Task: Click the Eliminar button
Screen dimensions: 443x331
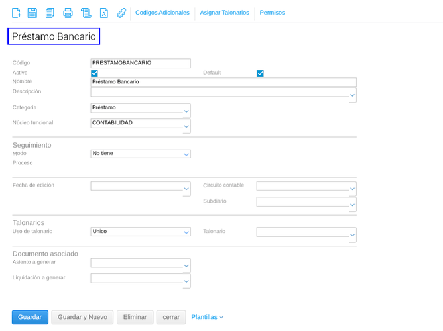Action: point(135,317)
